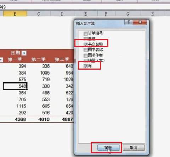Viewport: 170px width, 157px height.
Task: Check the 日期 field checkbox
Action: click(86, 39)
